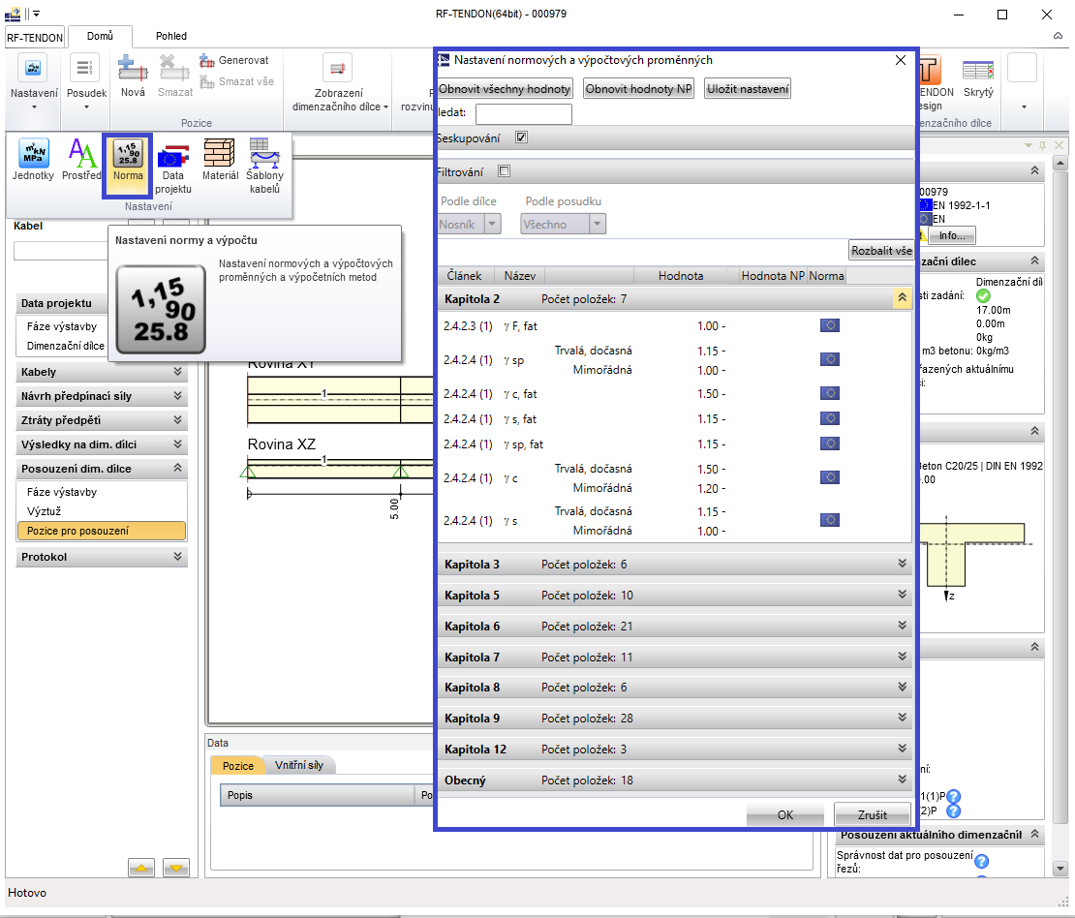The width and height of the screenshot is (1075, 918).
Task: Close the Nastavení normových dialog
Action: tap(900, 60)
